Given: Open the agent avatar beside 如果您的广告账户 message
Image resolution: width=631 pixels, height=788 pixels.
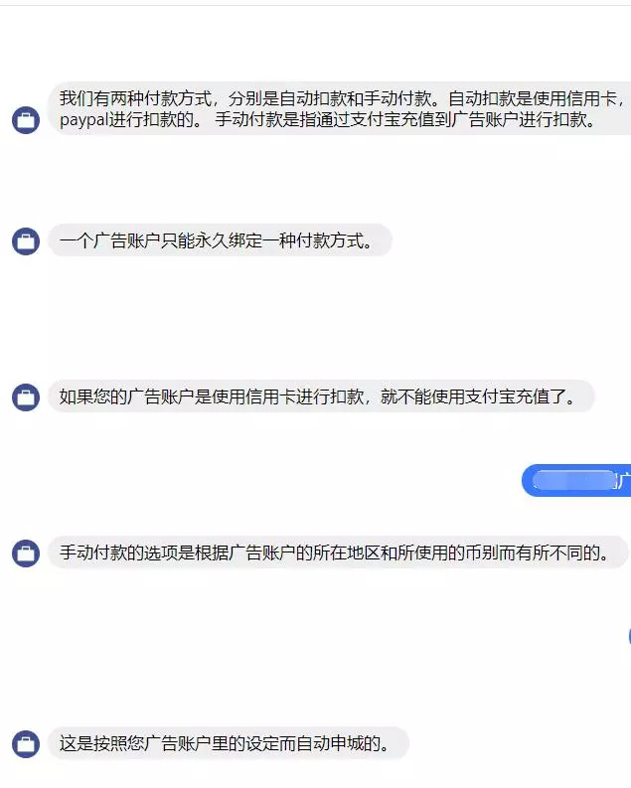Looking at the screenshot, I should tap(26, 397).
